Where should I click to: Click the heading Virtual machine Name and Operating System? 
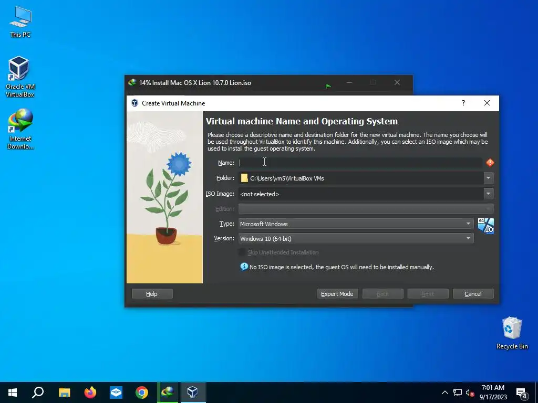[x=302, y=121]
